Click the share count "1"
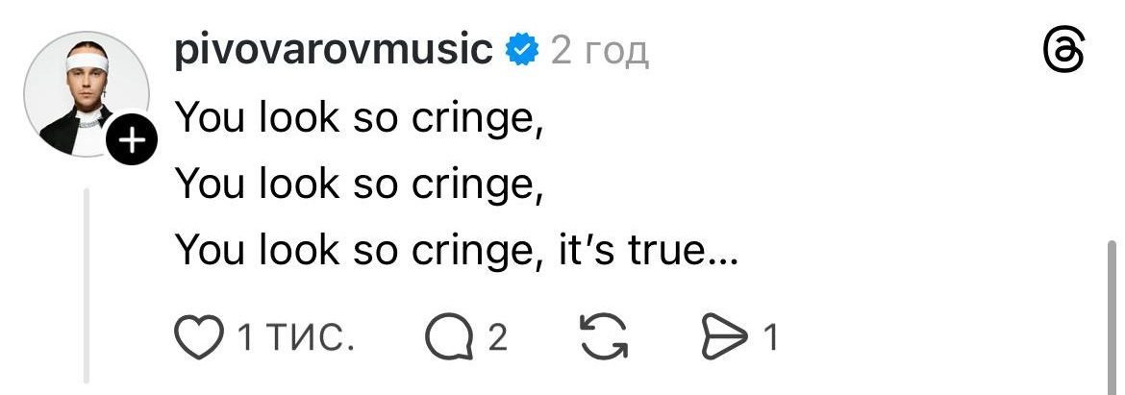The height and width of the screenshot is (395, 1125). [769, 337]
